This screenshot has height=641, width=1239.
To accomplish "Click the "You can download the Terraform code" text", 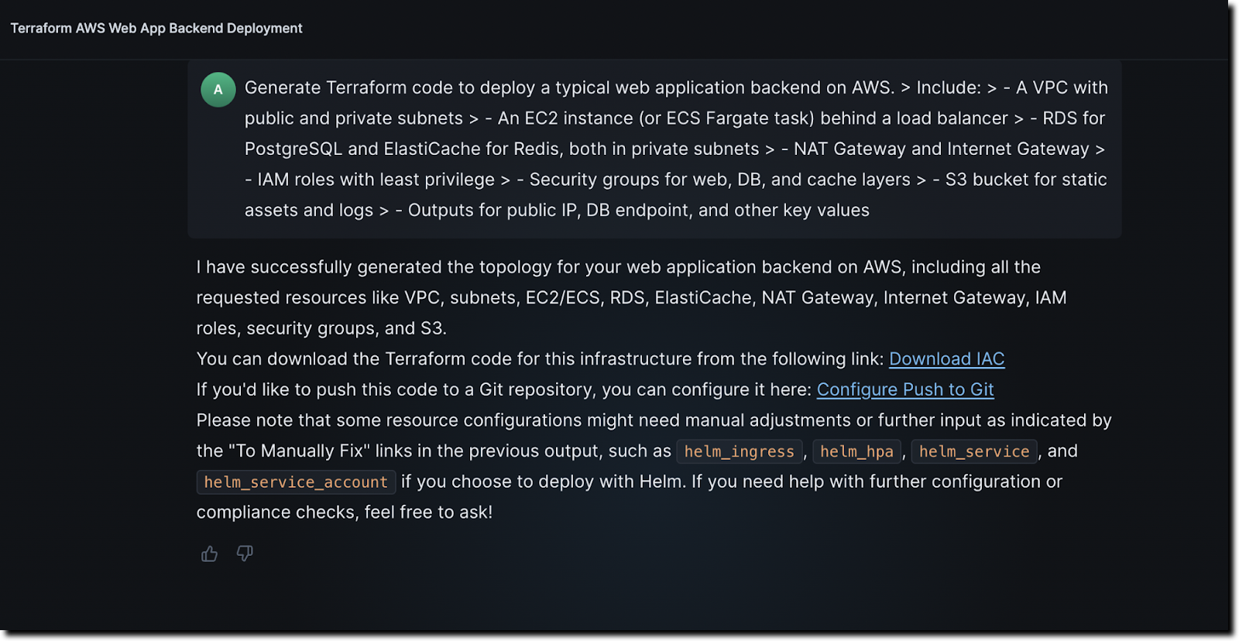I will (540, 359).
